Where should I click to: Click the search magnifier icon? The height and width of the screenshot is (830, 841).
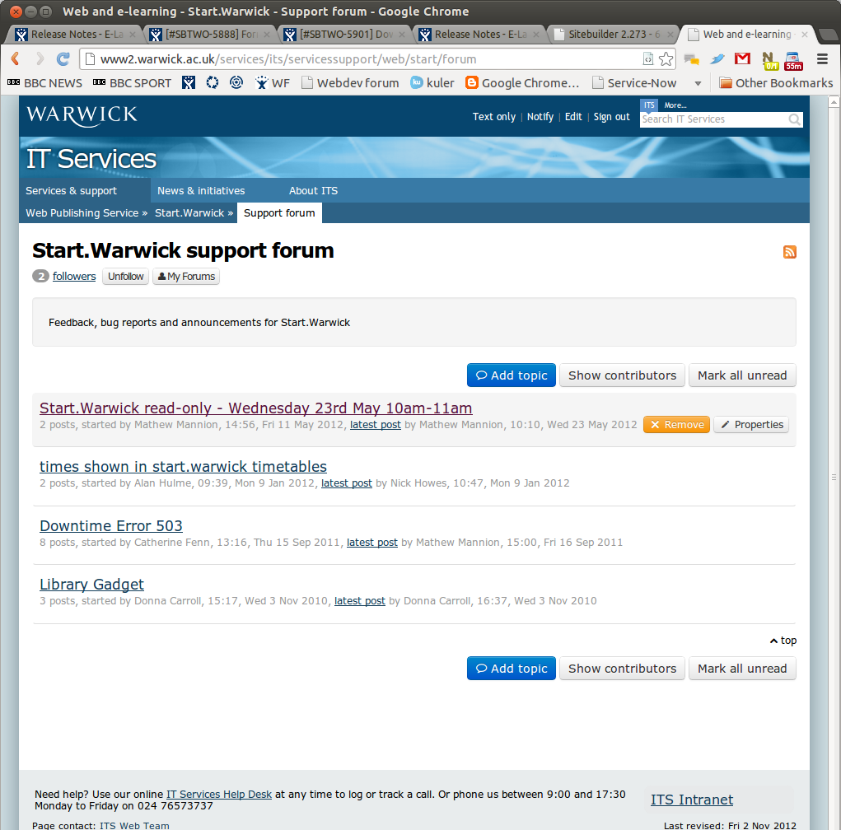click(794, 119)
